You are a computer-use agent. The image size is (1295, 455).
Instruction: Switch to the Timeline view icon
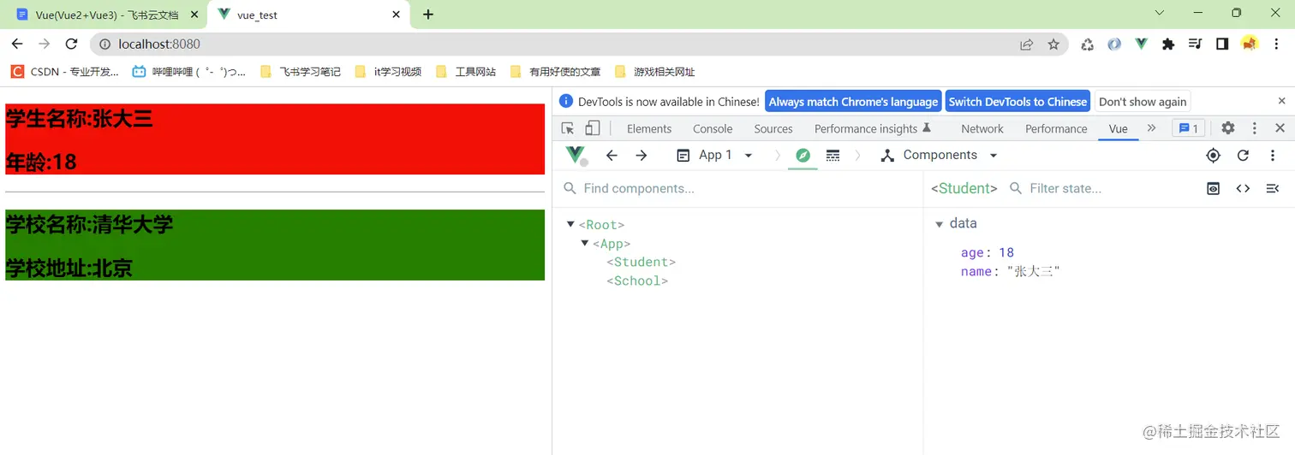click(832, 155)
